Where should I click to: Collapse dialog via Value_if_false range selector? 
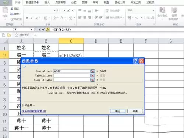point(92,80)
